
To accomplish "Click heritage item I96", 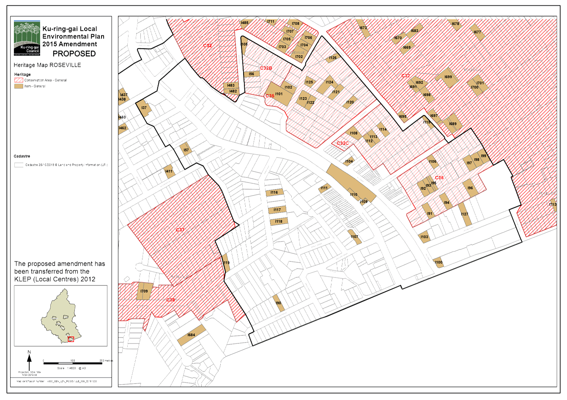I will point(471,188).
